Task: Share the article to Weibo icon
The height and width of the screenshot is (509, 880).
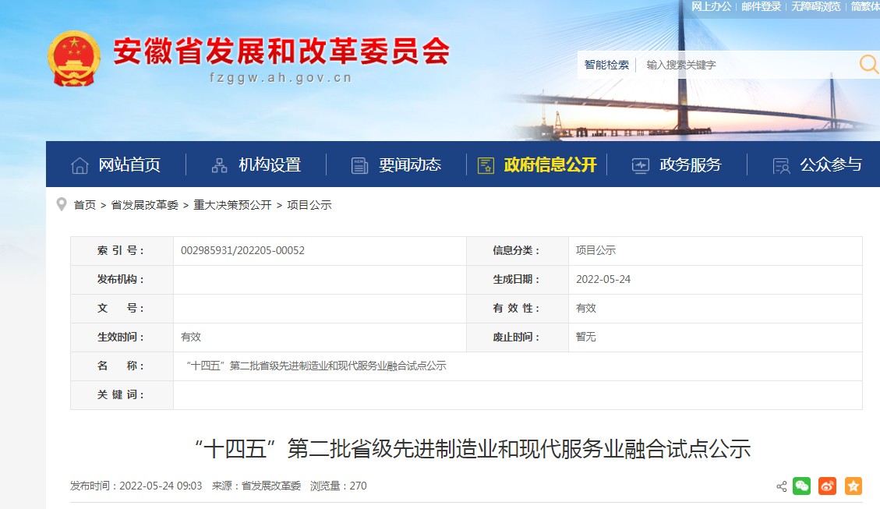Action: click(827, 486)
